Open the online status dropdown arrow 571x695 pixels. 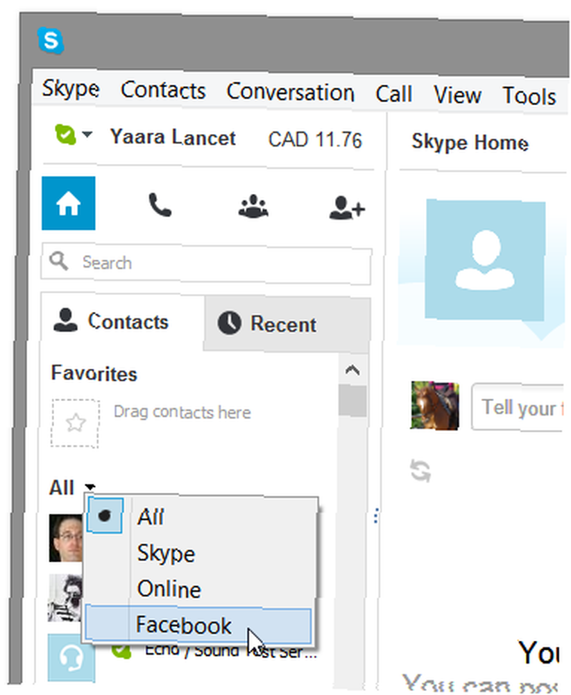(87, 135)
